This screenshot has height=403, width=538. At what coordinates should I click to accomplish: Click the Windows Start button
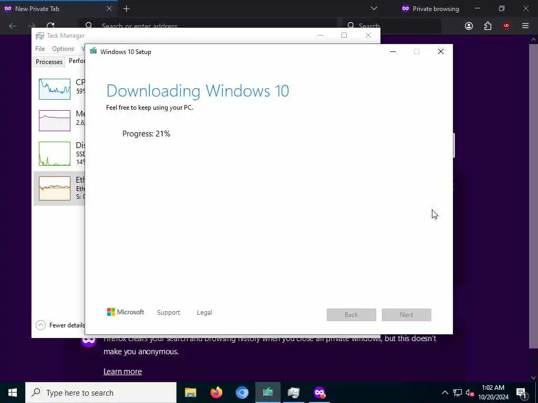13,393
